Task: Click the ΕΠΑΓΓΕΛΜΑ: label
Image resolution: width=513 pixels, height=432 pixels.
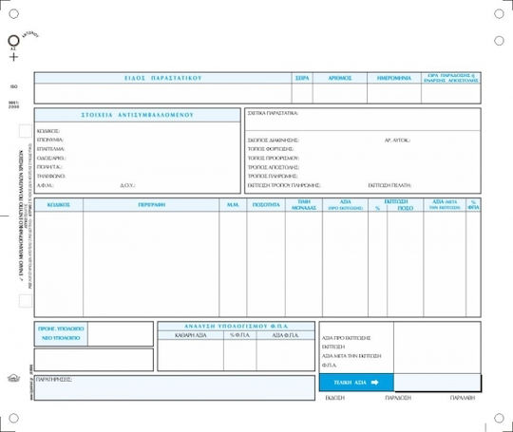Action: 50,149
